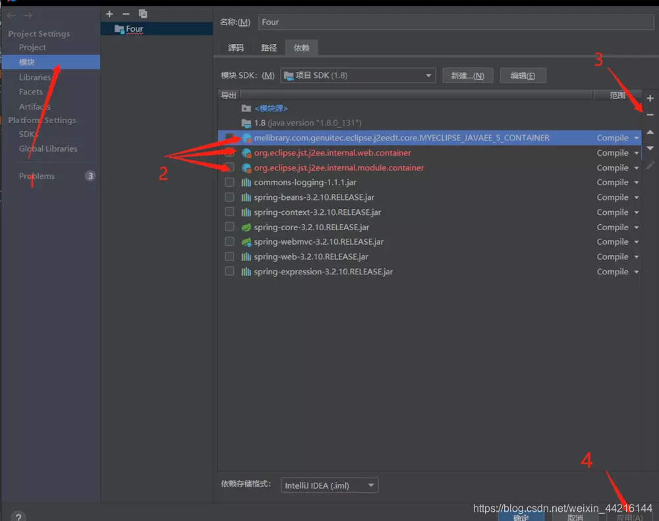659x521 pixels.
Task: Open Problems in the sidebar
Action: [x=36, y=176]
